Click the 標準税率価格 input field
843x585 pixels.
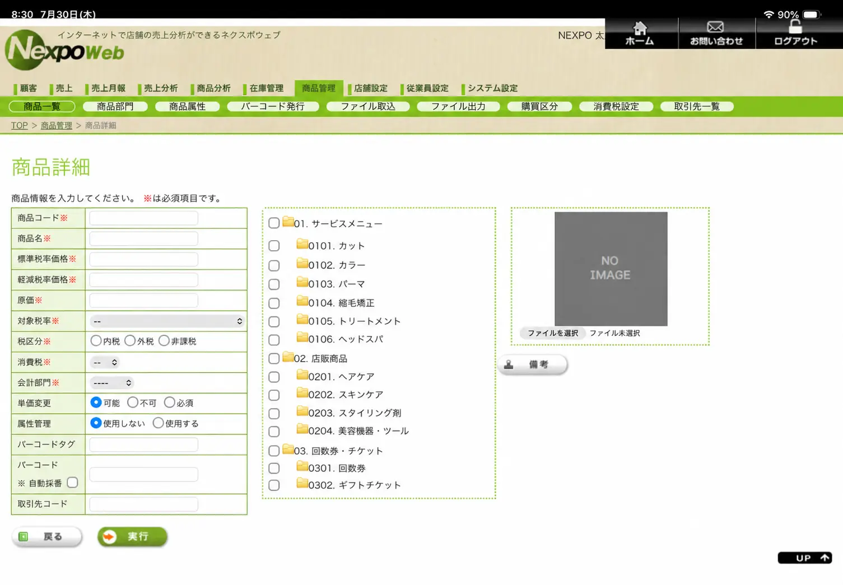coord(143,259)
